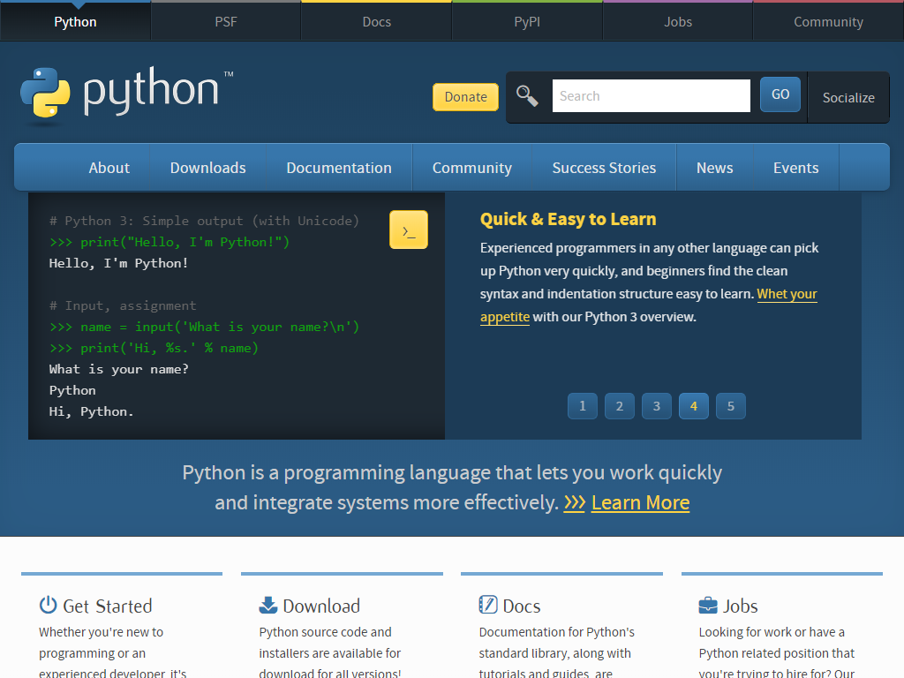Focus the Search input field

652,95
